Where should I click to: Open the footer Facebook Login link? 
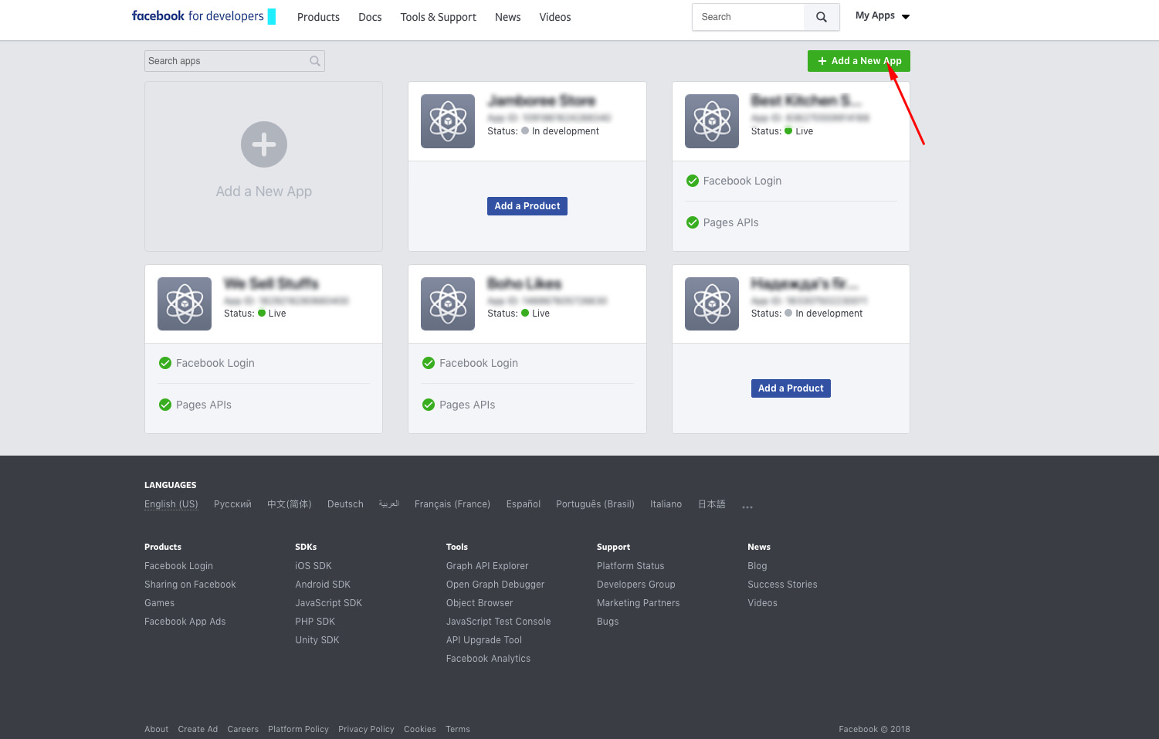click(178, 566)
